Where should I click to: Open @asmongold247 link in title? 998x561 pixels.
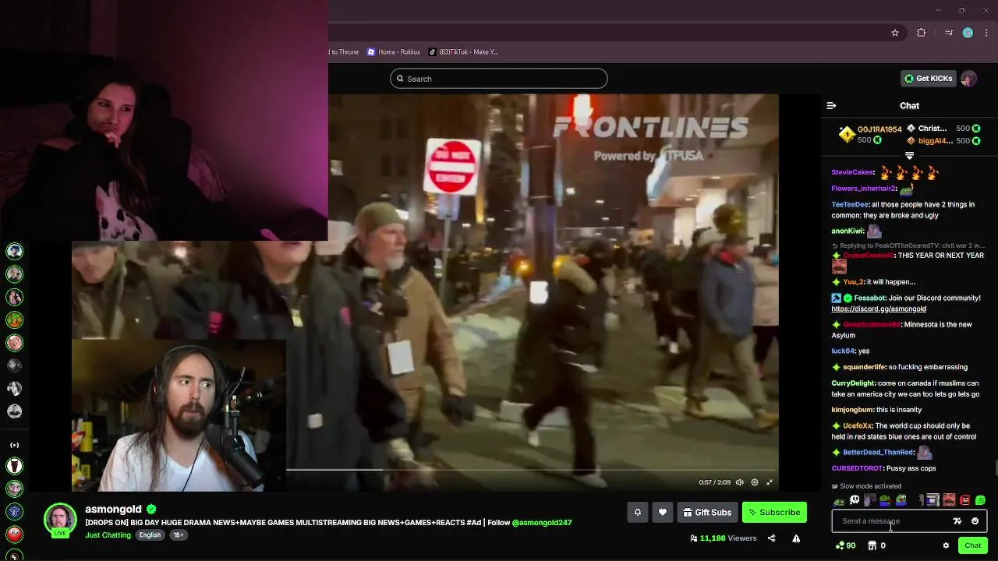pos(542,523)
